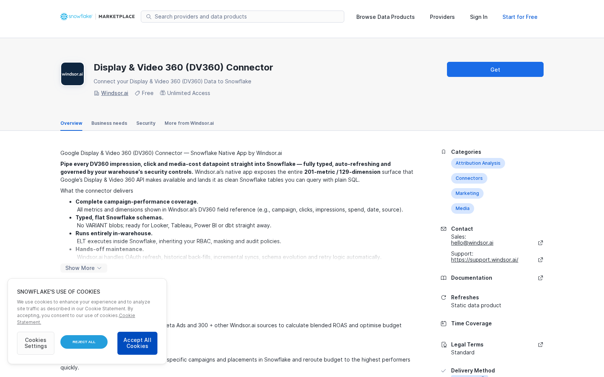
Task: Click the search magnifier icon
Action: (149, 17)
